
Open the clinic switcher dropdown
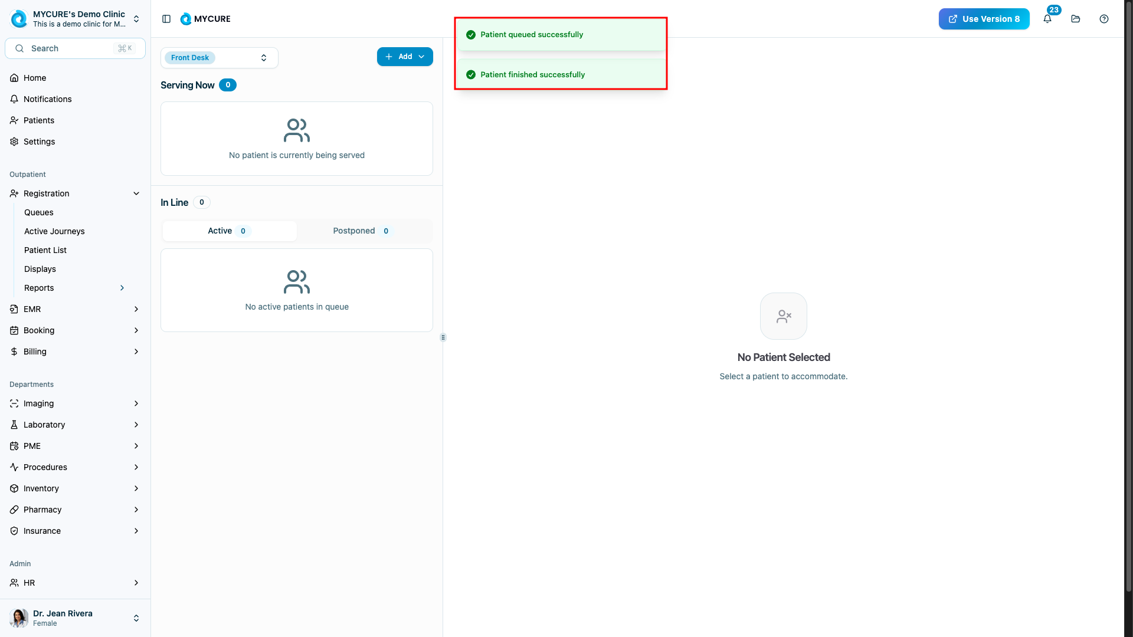coord(136,19)
